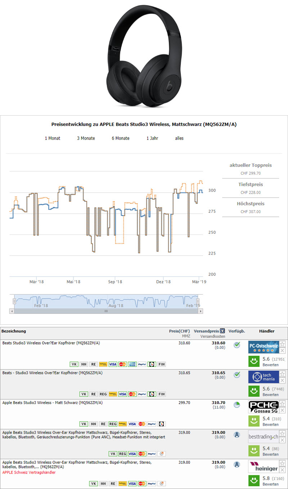This screenshot has width=288, height=489.
Task: Hide techmania dealer using the X toggle
Action: coord(283,380)
